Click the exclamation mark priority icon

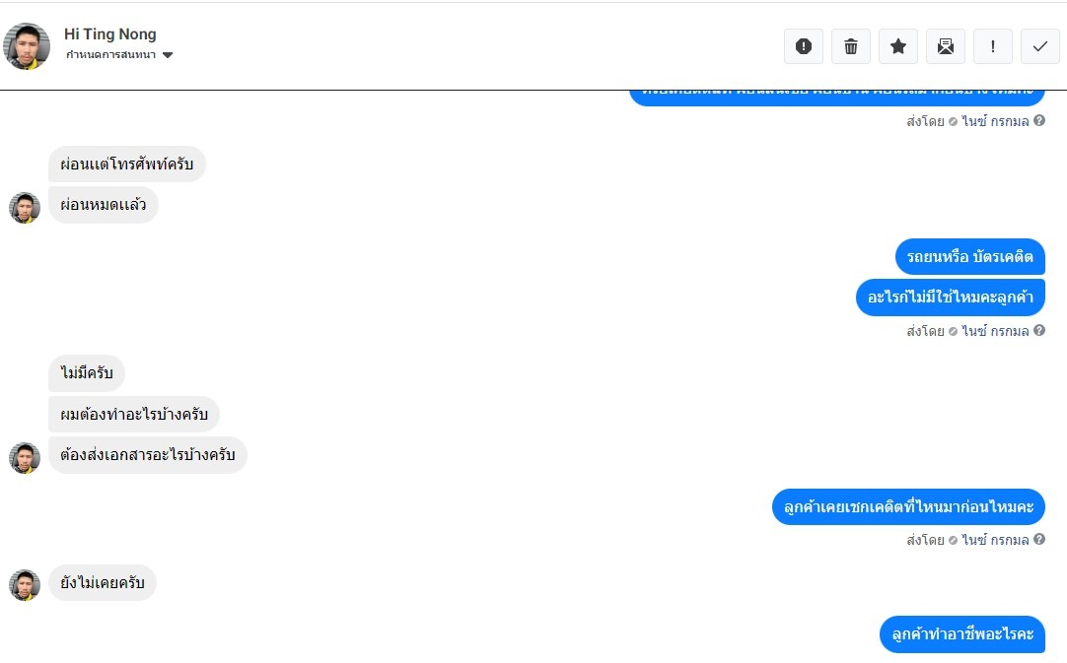pos(993,46)
